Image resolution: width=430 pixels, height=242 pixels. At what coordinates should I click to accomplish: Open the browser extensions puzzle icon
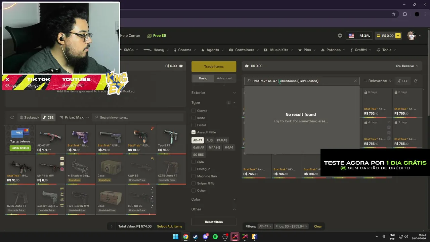tap(405, 14)
